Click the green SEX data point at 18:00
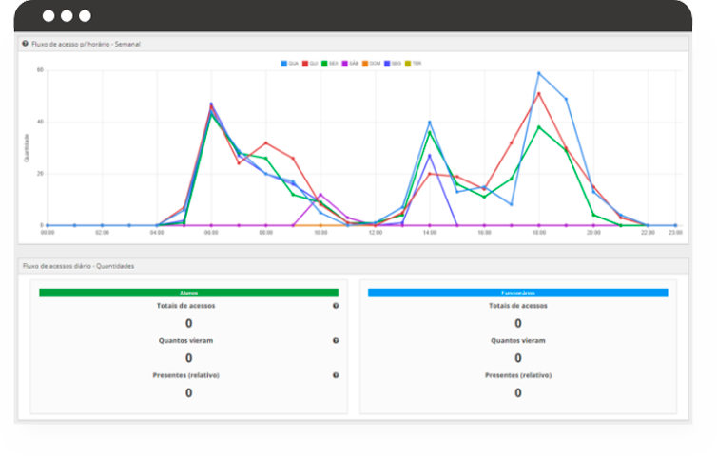This screenshot has width=717, height=456. tap(539, 126)
